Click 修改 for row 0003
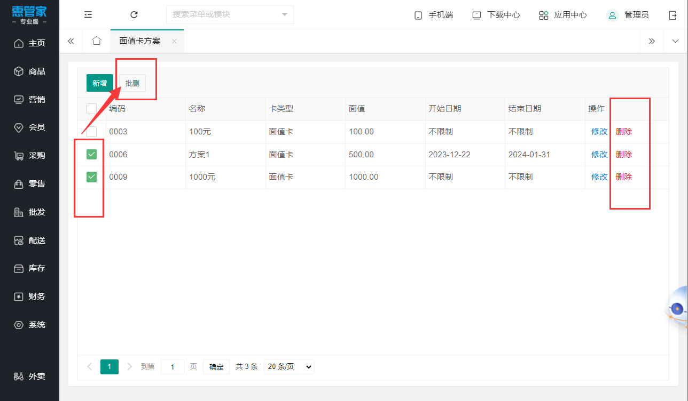688x401 pixels. pyautogui.click(x=599, y=132)
